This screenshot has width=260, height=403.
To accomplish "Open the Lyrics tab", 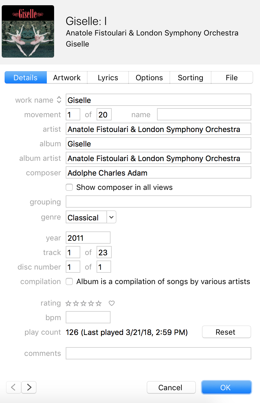I will click(108, 78).
